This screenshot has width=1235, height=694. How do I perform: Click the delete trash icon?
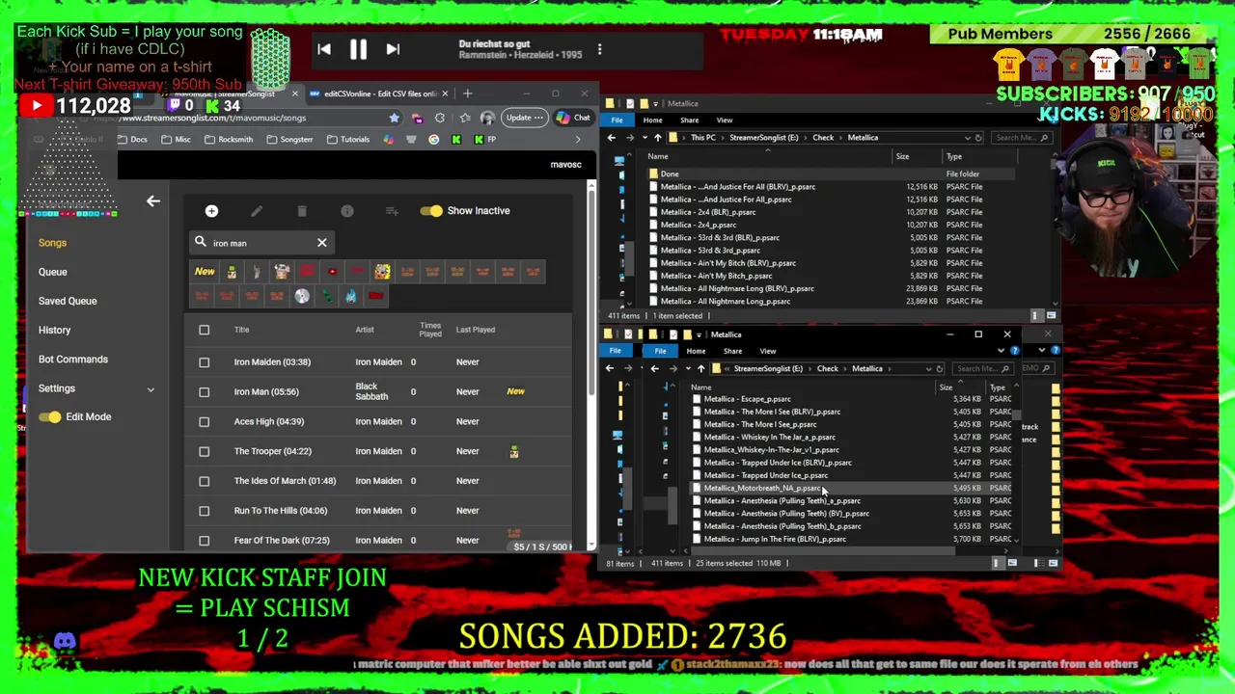(302, 211)
